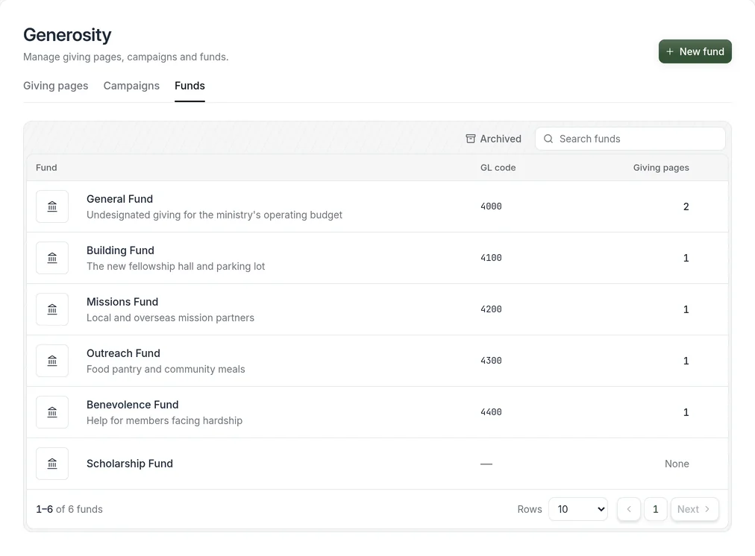
Task: Click the General Fund bank icon
Action: coord(52,206)
